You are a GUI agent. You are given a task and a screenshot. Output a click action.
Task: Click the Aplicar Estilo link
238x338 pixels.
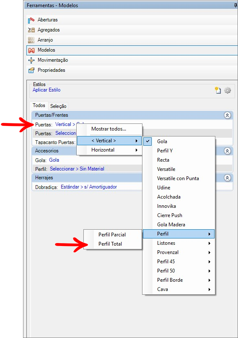click(47, 90)
